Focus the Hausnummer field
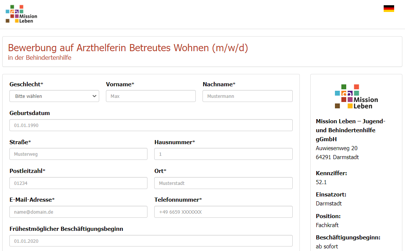 [223, 154]
